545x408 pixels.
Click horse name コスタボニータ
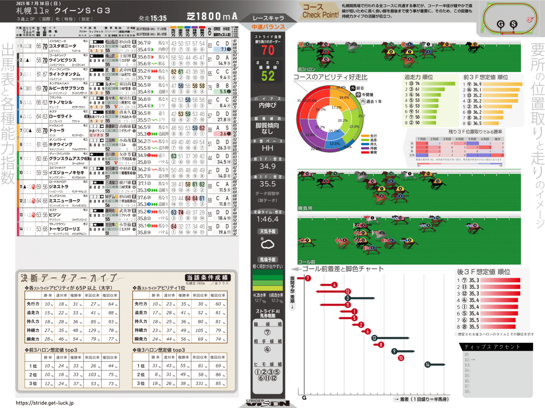coord(63,46)
